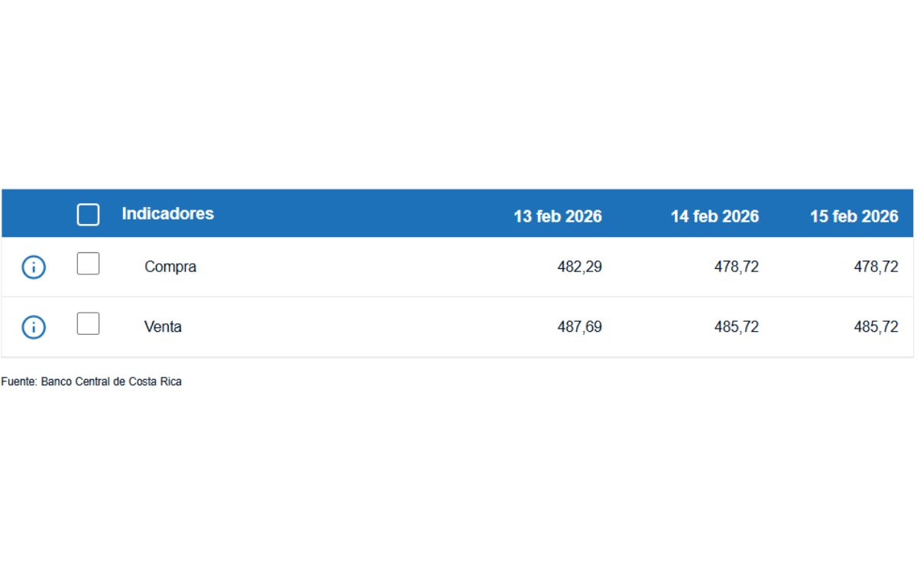Select the 13 feb 2026 column header

[559, 216]
